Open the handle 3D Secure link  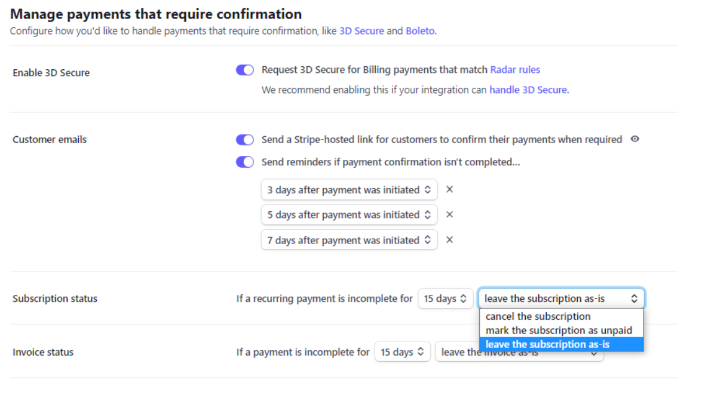click(x=528, y=90)
